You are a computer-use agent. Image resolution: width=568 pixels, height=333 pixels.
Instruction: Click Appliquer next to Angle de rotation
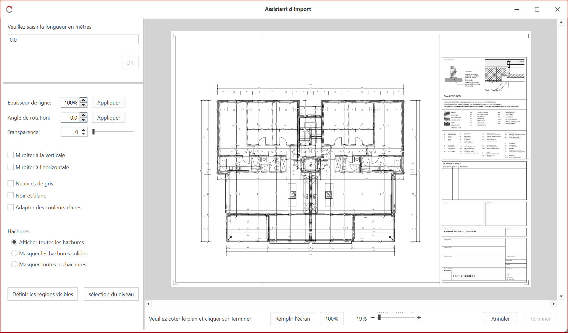coord(109,117)
